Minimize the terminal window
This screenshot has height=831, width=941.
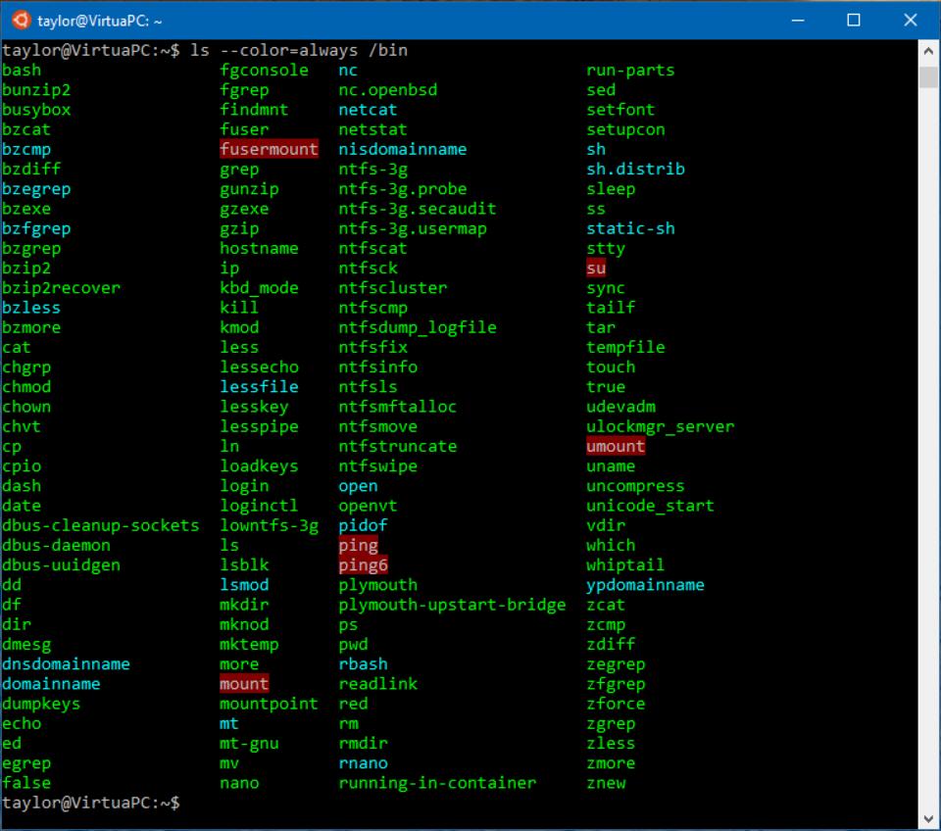(798, 20)
